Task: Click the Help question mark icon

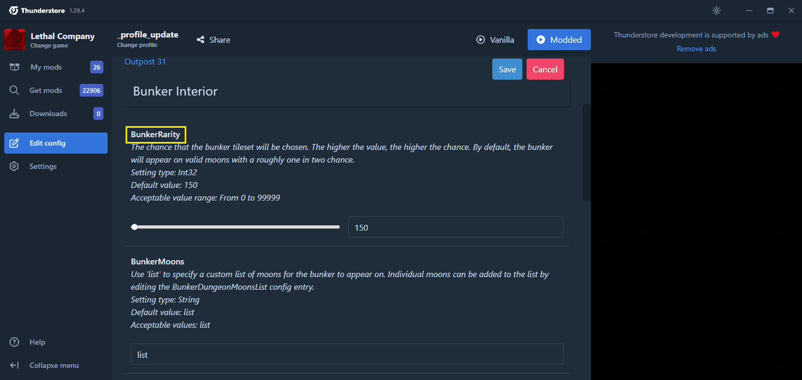Action: pos(14,342)
